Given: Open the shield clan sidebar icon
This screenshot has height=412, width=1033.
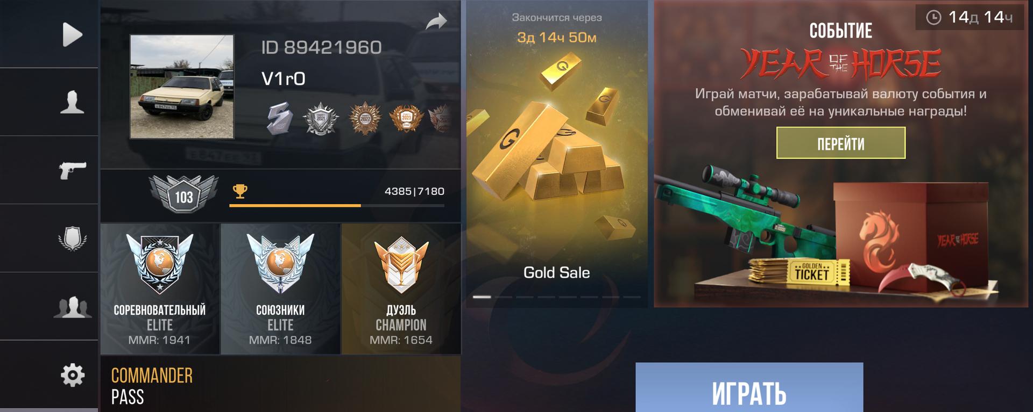Looking at the screenshot, I should tap(72, 238).
